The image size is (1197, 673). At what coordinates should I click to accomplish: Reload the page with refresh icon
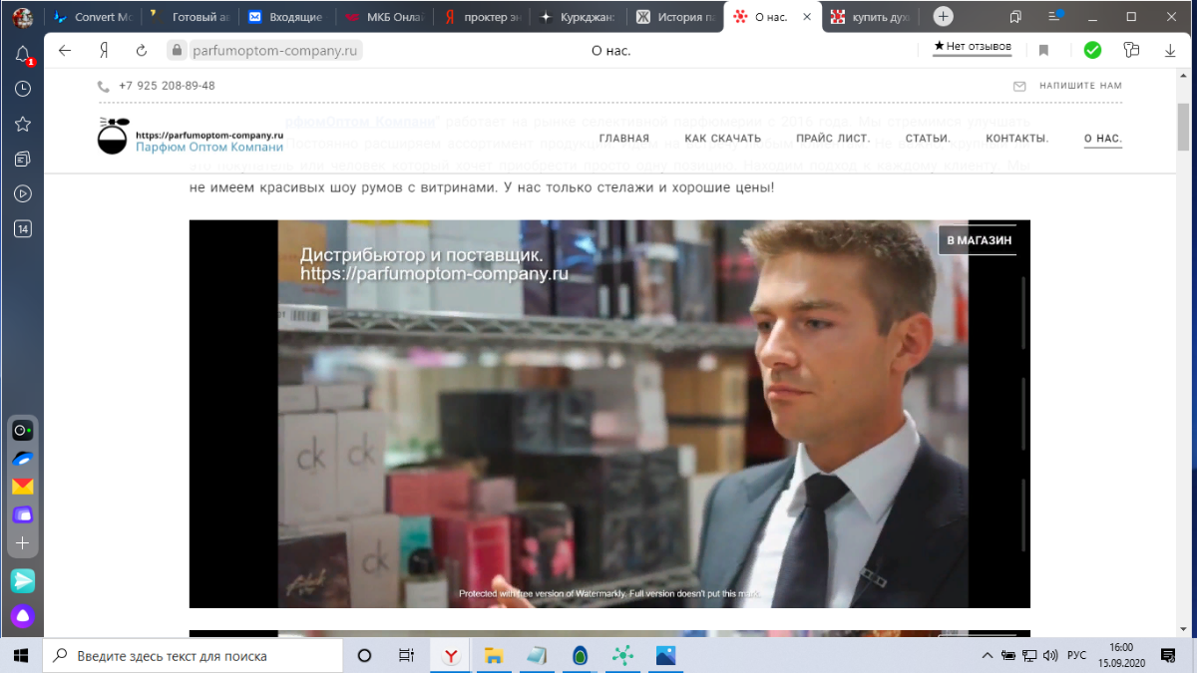point(141,50)
